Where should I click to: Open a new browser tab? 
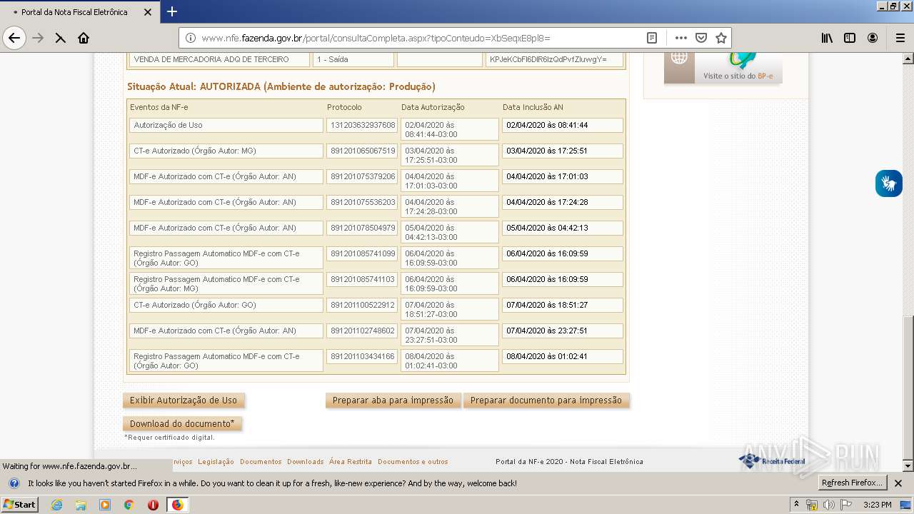coord(171,11)
